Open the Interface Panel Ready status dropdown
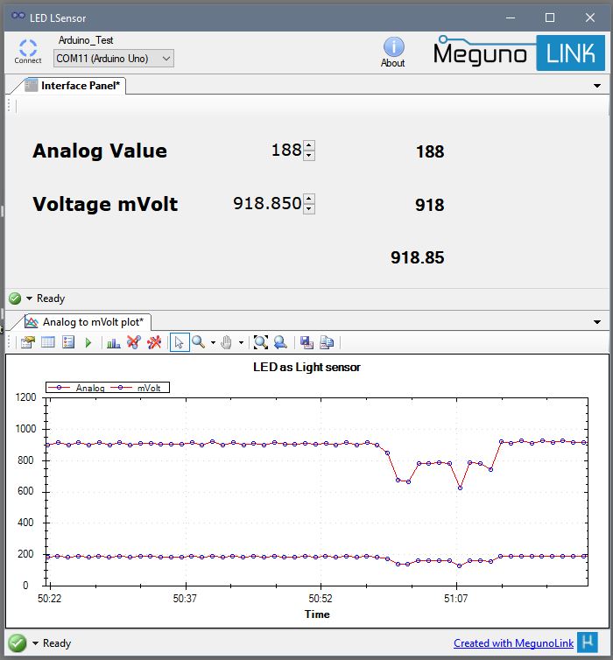613x660 pixels. (x=30, y=298)
